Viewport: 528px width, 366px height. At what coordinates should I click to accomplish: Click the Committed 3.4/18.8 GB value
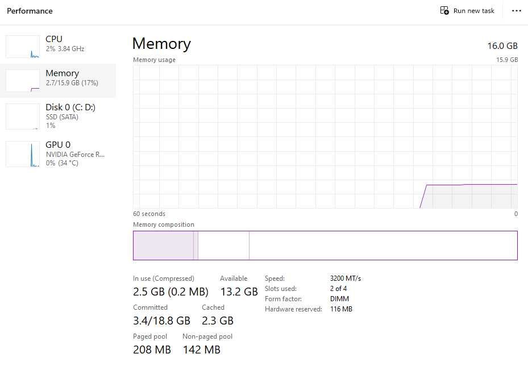(x=161, y=321)
